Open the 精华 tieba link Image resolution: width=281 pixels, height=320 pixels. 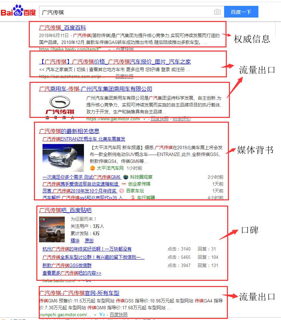[75, 241]
